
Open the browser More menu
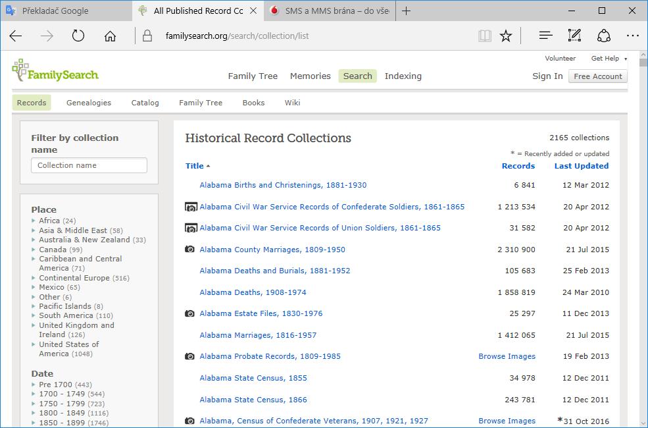tap(633, 36)
